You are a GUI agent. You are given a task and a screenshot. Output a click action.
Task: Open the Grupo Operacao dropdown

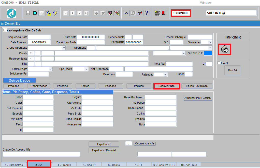64,48
